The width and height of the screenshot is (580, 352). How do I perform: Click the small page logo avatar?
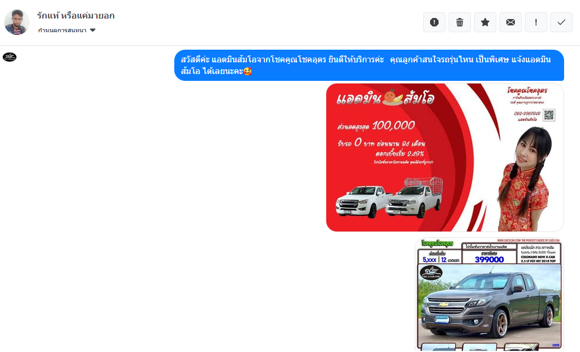(10, 57)
